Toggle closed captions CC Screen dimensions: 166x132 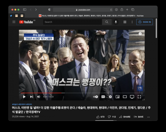tap(103, 97)
